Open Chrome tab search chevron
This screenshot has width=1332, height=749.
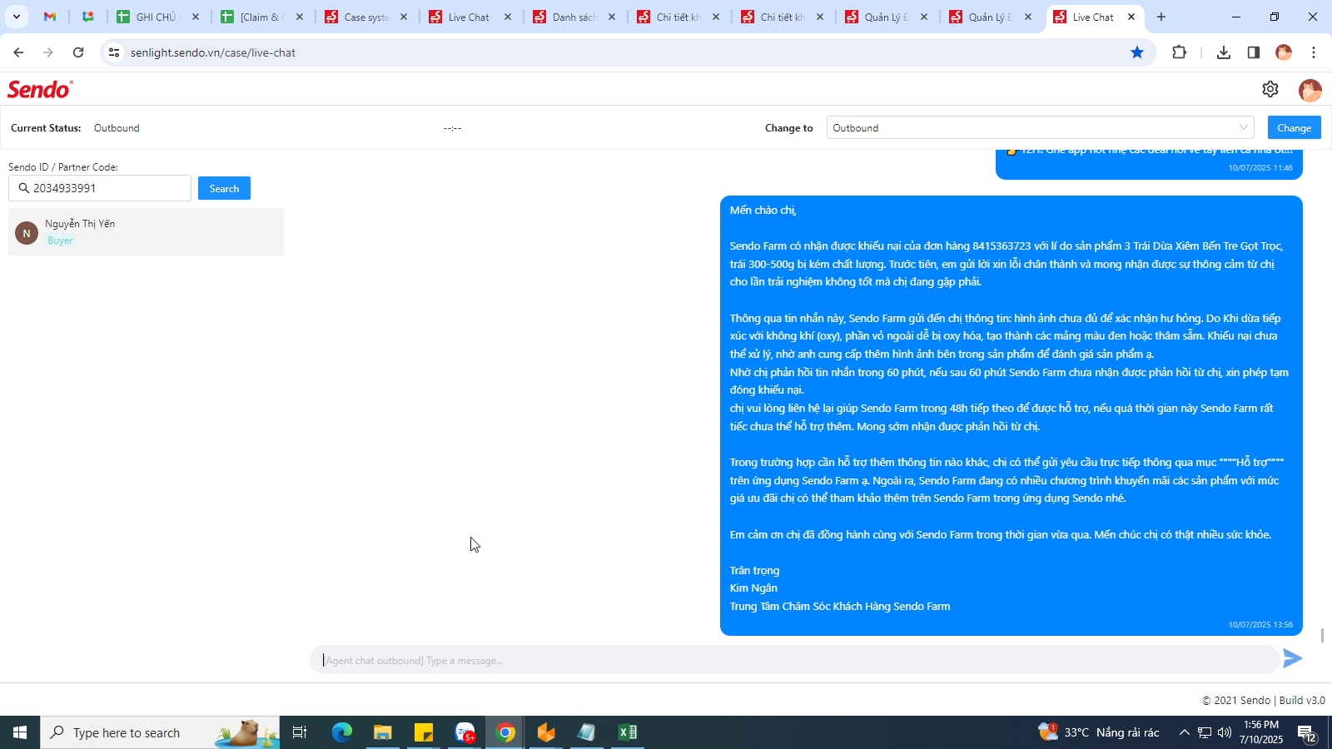click(x=17, y=17)
